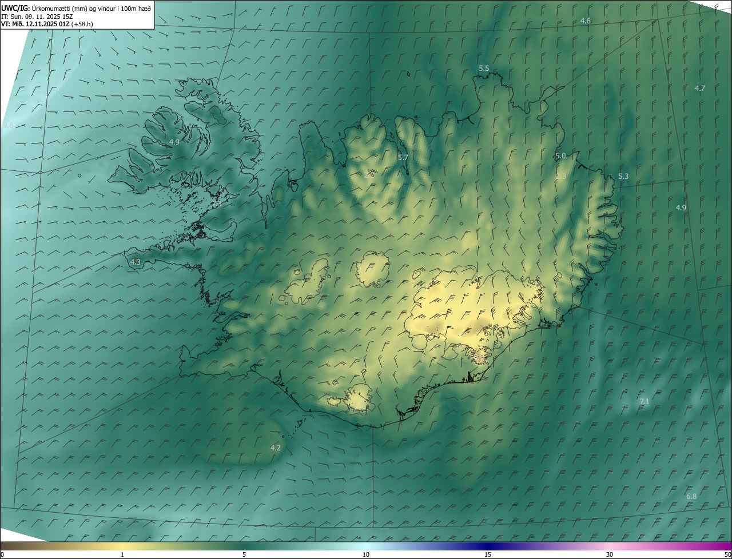Click the title line starting "UWC/IG: Úrkomumætti (mm)"
This screenshot has height=559, width=732.
pyautogui.click(x=77, y=8)
